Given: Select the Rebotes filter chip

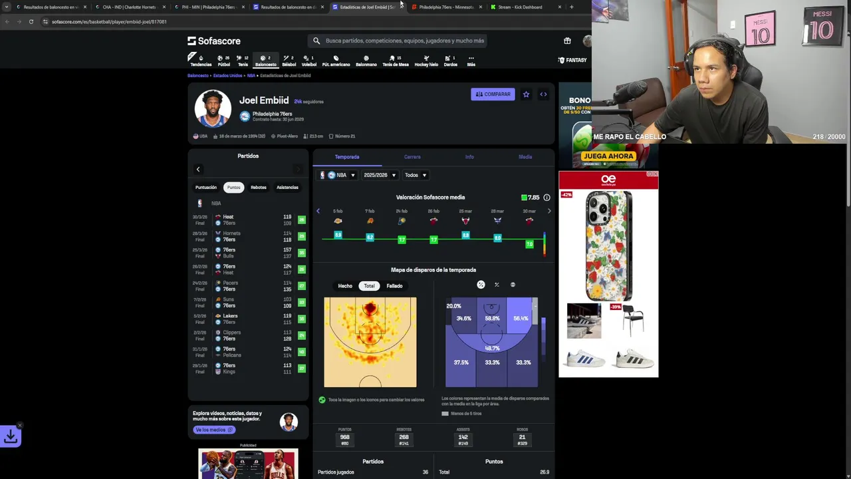Looking at the screenshot, I should coord(259,188).
